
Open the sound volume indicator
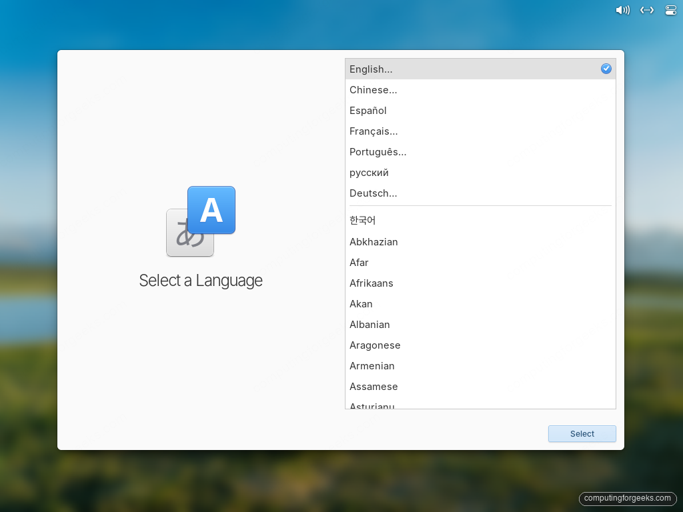[x=622, y=10]
